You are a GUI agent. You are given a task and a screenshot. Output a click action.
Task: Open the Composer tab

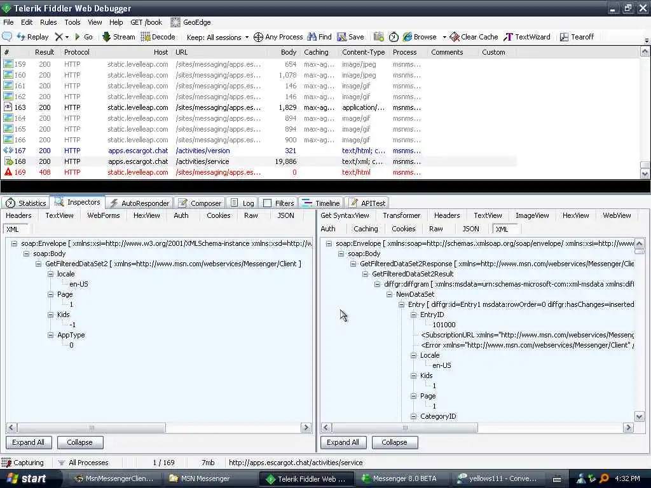[x=200, y=203]
